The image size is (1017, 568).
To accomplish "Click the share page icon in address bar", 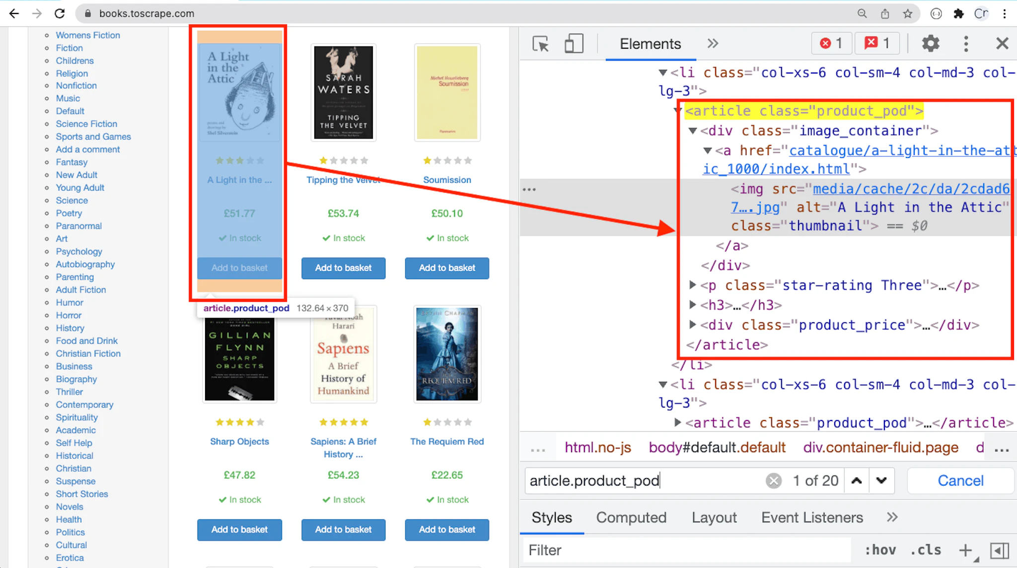I will click(x=885, y=13).
